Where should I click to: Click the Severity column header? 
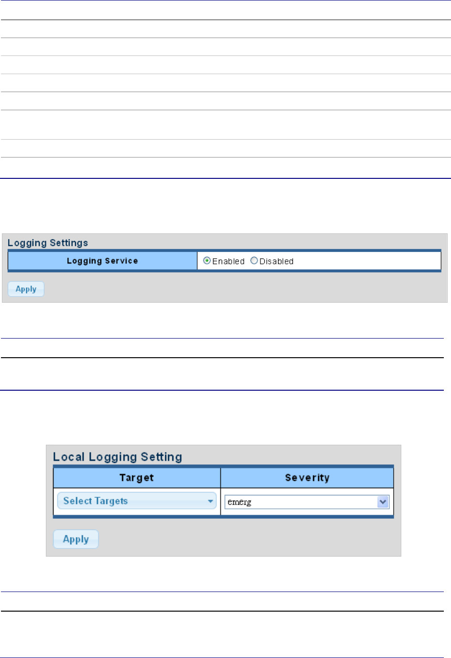coord(307,478)
